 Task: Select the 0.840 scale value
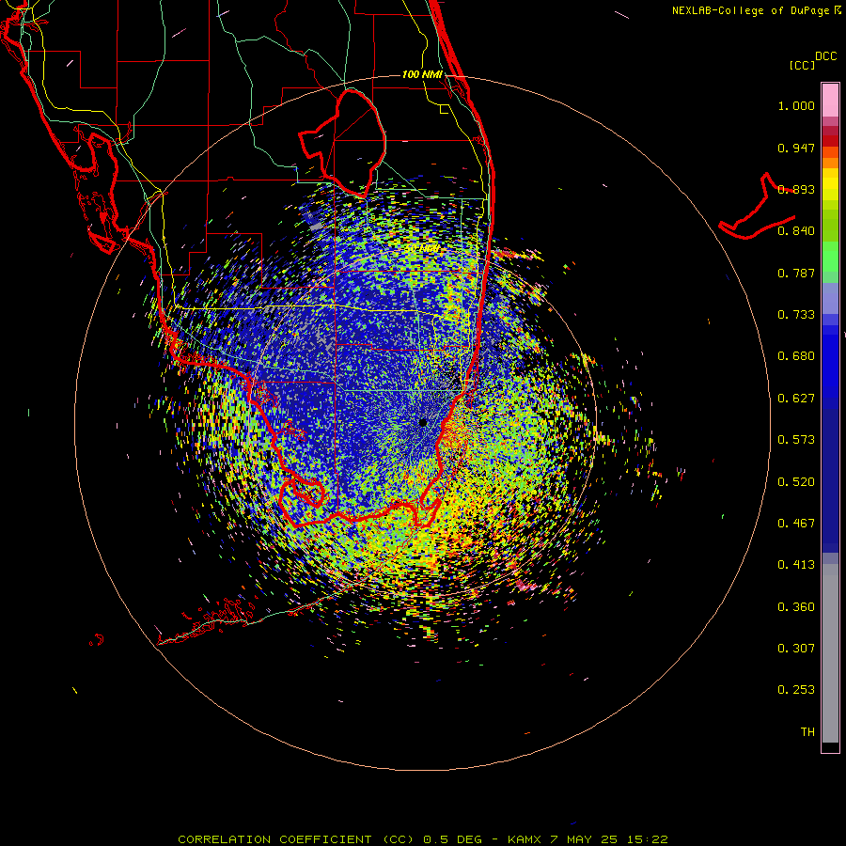[796, 231]
